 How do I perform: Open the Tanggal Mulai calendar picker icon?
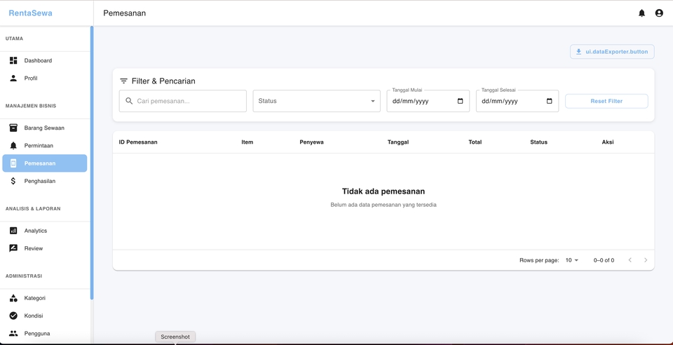[460, 101]
